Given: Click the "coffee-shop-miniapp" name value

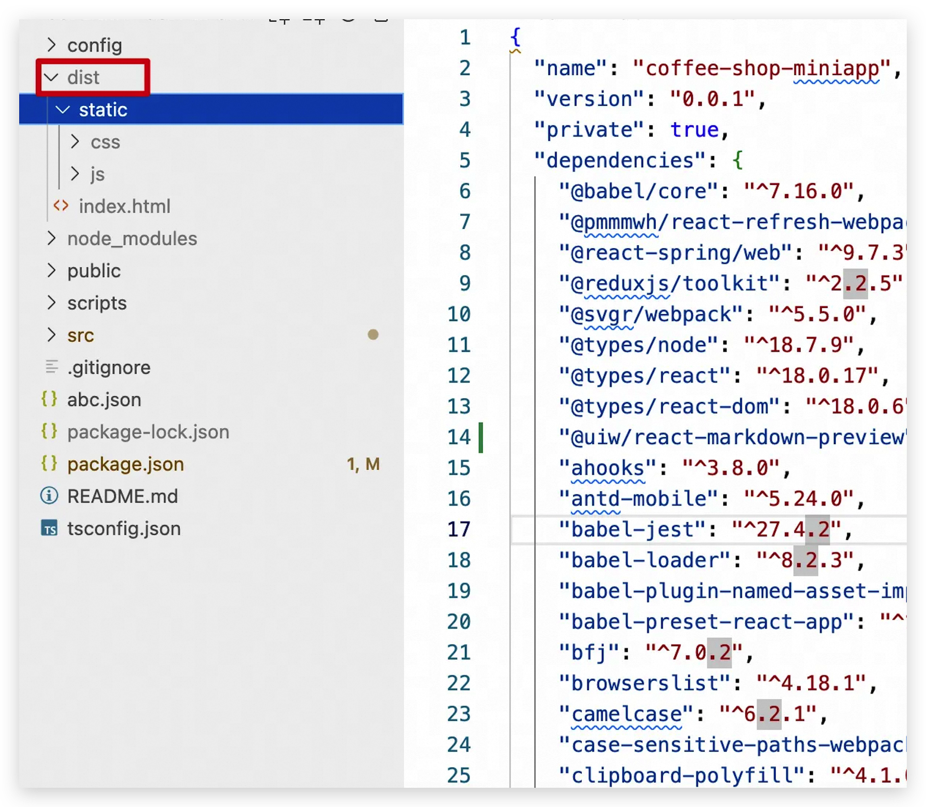Looking at the screenshot, I should point(761,68).
